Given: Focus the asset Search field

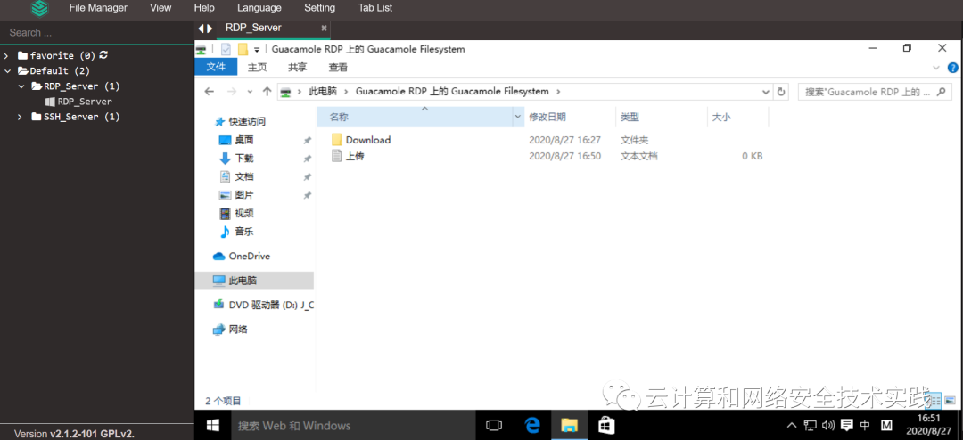Looking at the screenshot, I should [97, 33].
